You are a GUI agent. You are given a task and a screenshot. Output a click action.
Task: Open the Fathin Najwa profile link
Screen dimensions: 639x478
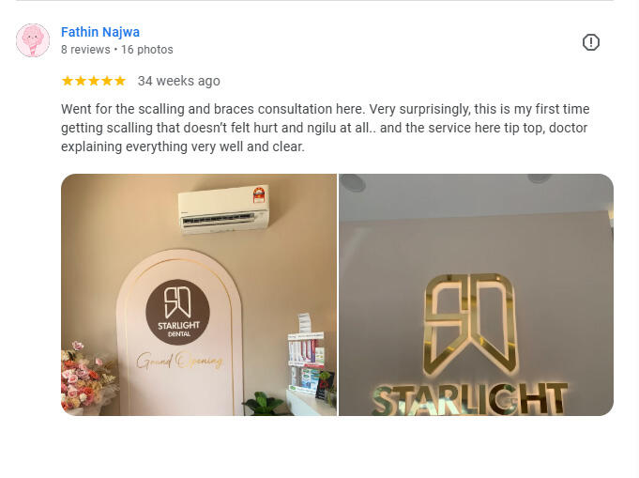pos(100,32)
